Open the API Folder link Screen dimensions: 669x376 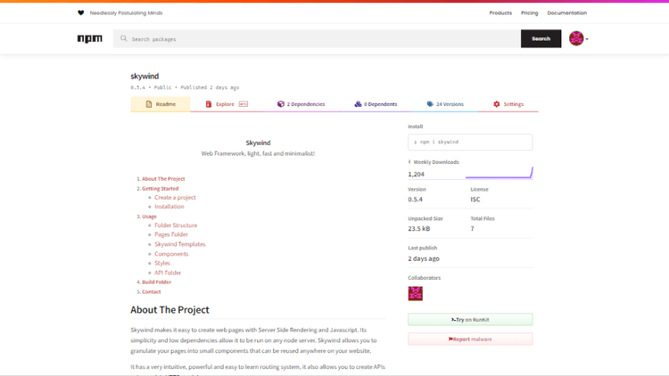click(x=168, y=273)
